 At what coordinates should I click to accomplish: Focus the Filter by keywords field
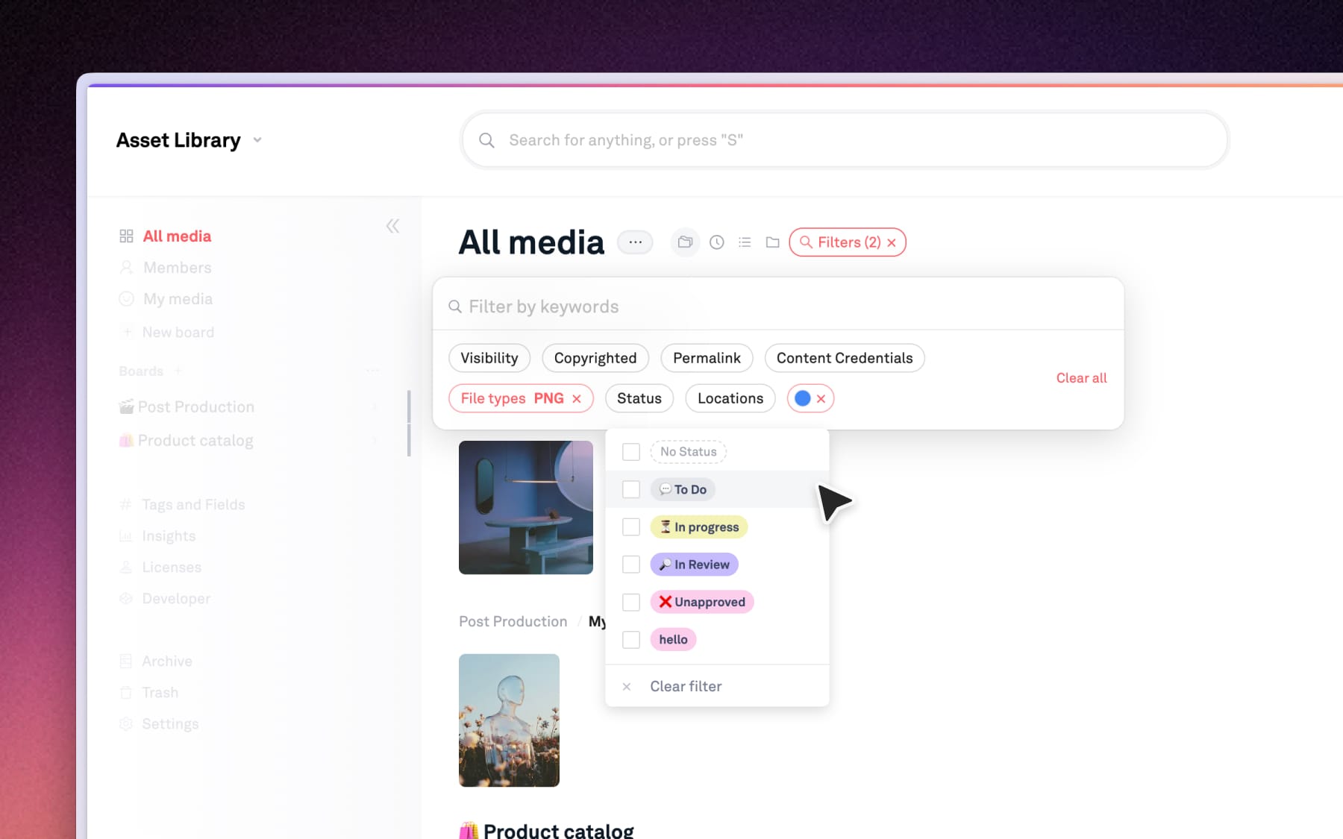[x=778, y=307]
